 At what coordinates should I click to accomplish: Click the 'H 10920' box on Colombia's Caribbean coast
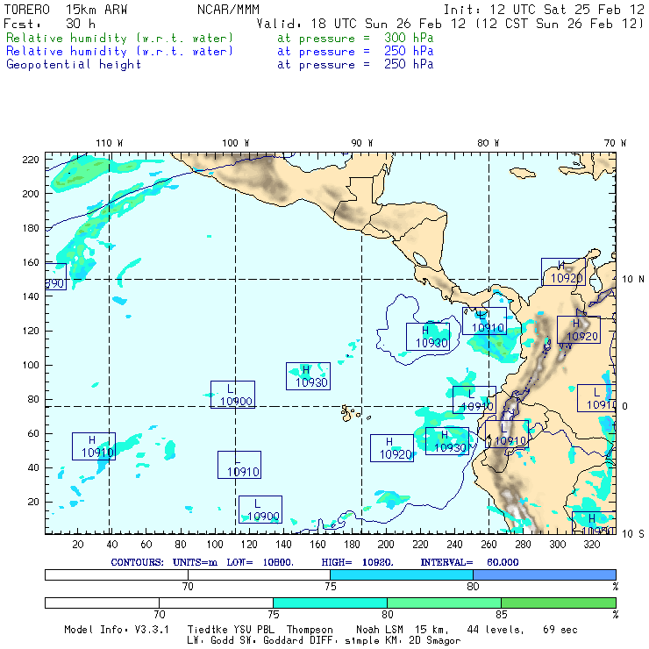pos(563,272)
